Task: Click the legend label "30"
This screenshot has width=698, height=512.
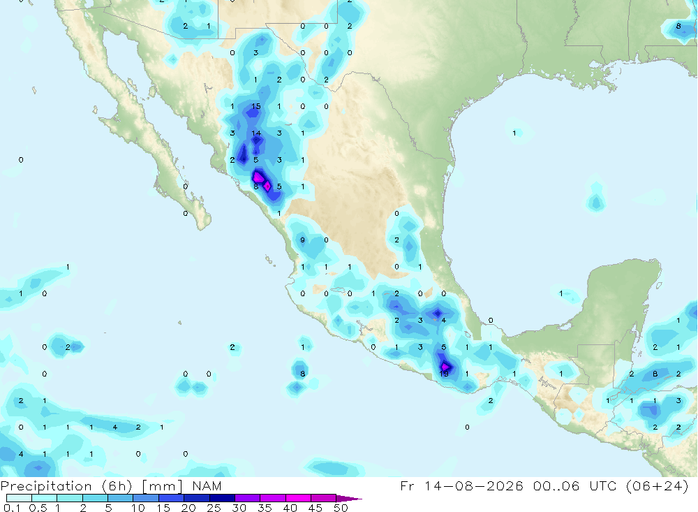Action: [x=239, y=508]
